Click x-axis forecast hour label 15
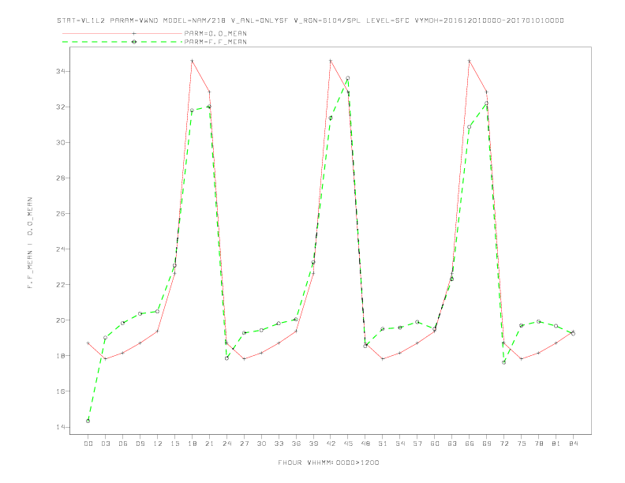The image size is (625, 483). coord(174,444)
